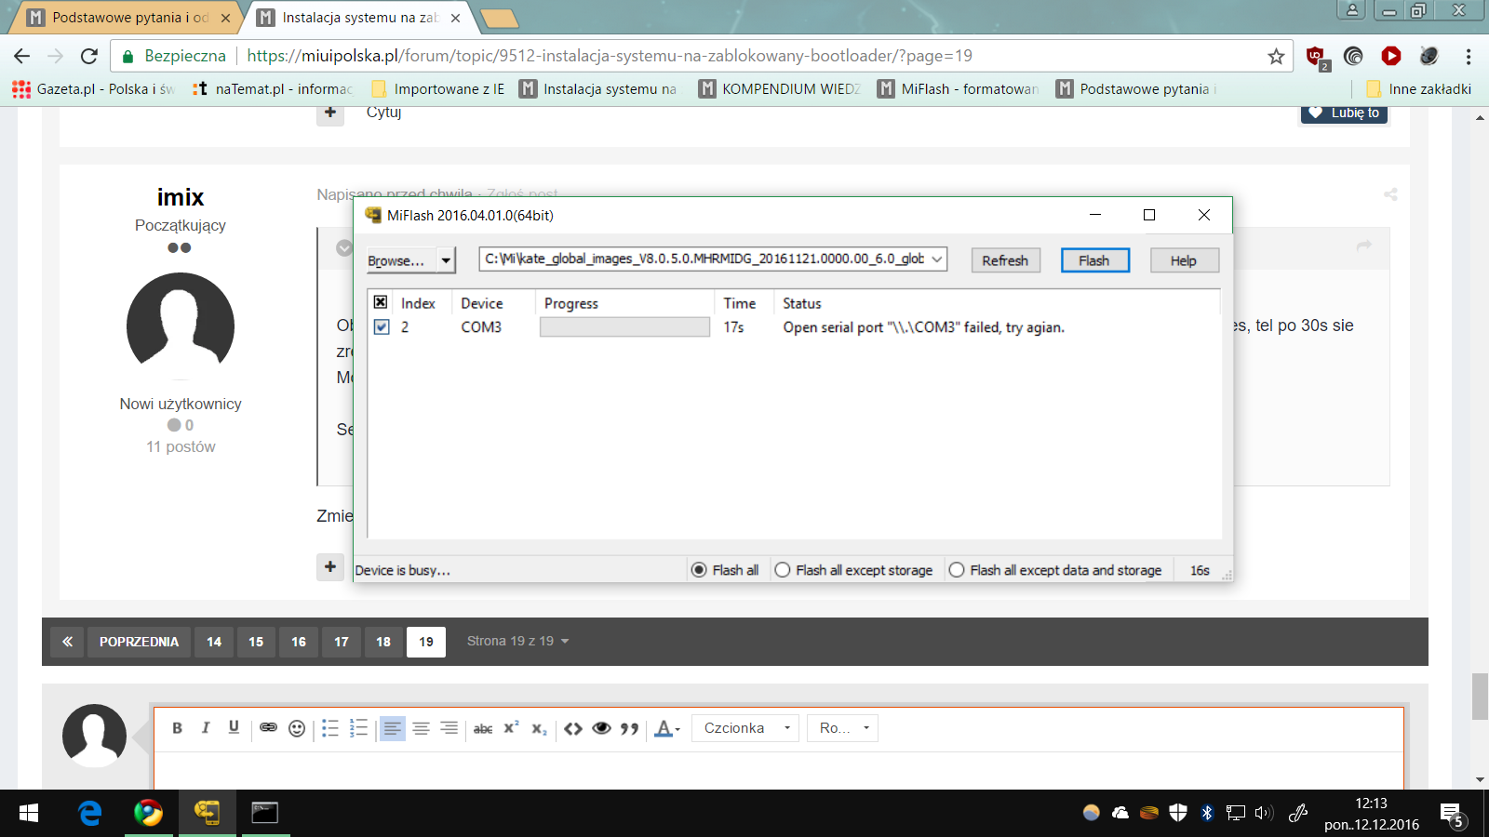1489x837 pixels.
Task: Go to forum page 17
Action: click(x=342, y=642)
